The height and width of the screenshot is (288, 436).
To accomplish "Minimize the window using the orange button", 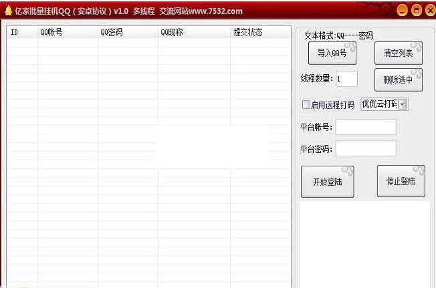I will point(402,11).
